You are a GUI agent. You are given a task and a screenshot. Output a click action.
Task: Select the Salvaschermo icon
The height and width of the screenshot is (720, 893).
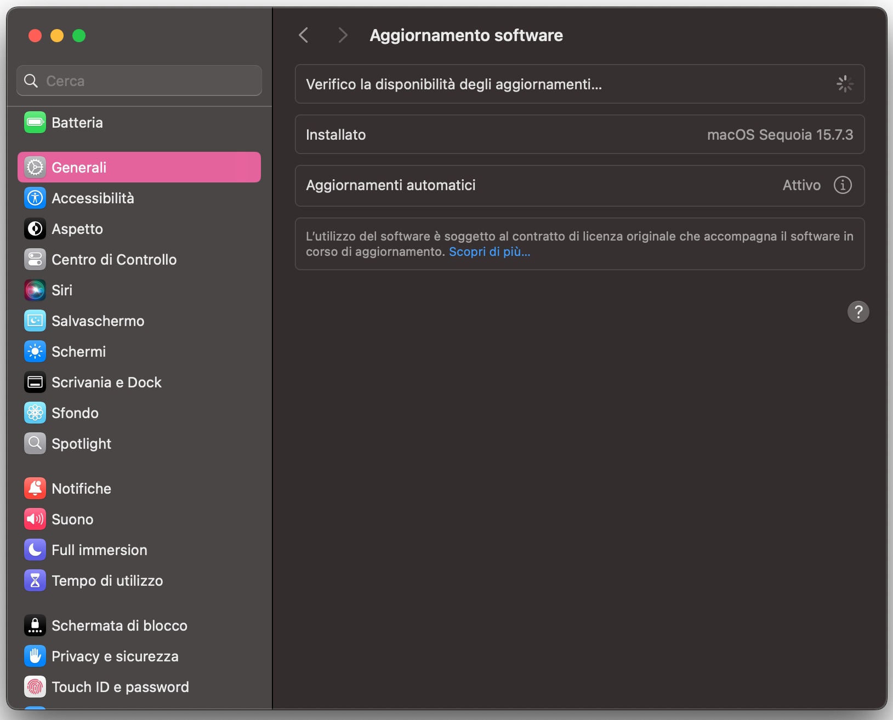point(35,321)
